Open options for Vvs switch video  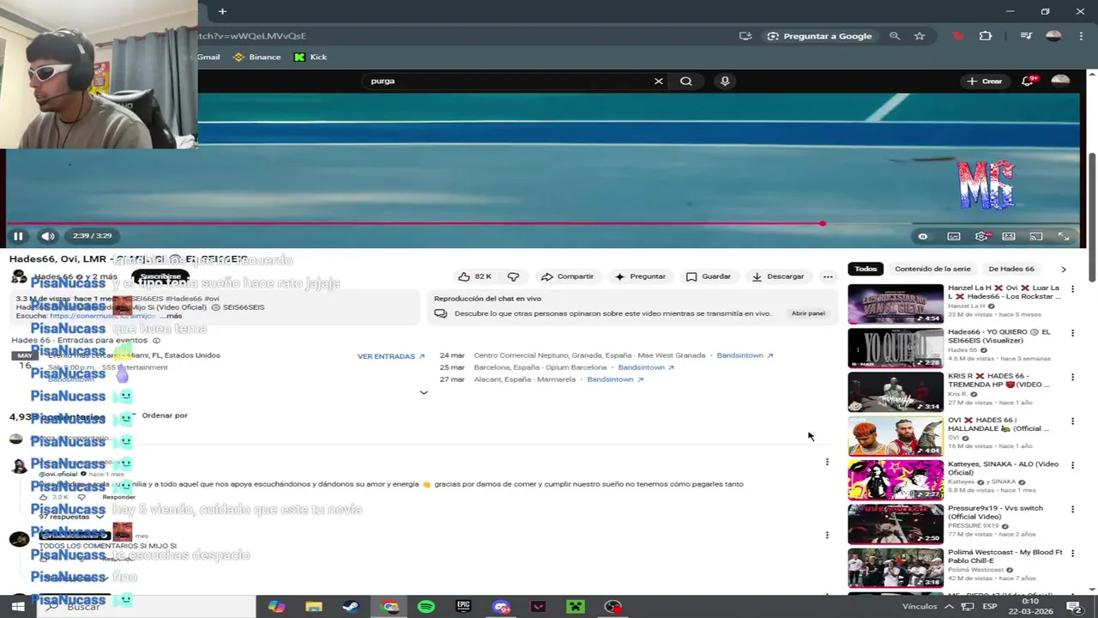coord(1072,509)
